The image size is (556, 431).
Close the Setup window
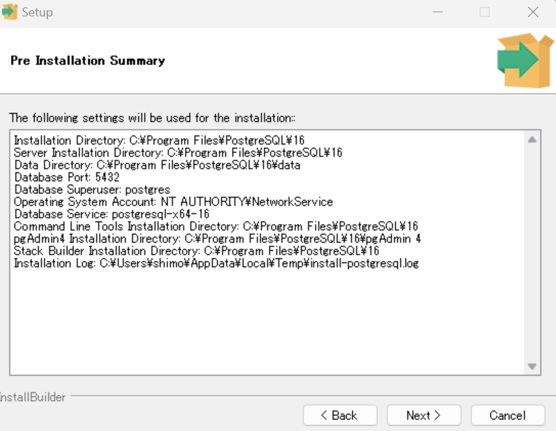pyautogui.click(x=533, y=12)
